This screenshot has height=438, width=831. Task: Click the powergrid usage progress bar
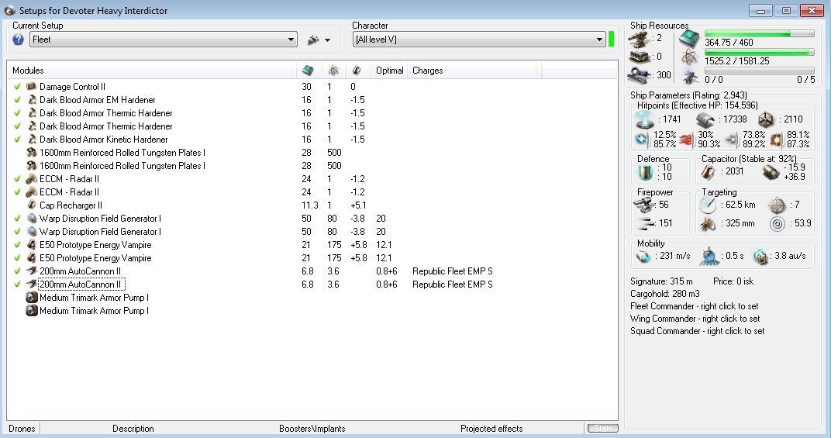pyautogui.click(x=760, y=53)
